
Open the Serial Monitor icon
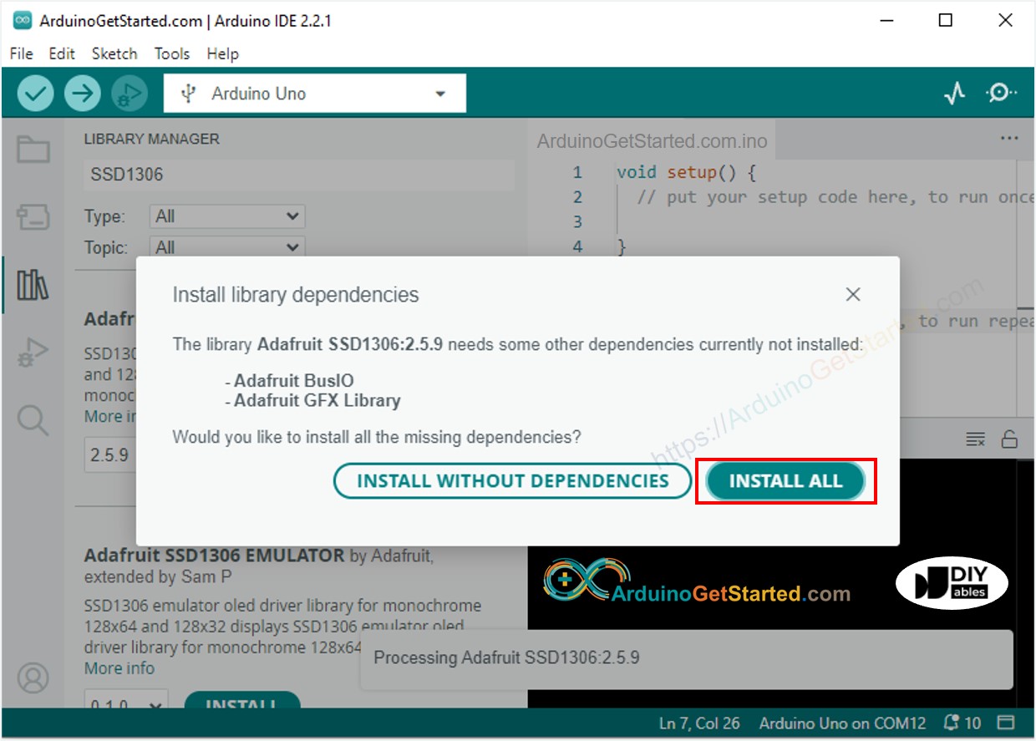pyautogui.click(x=999, y=93)
